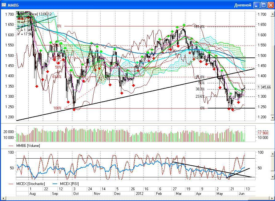The height and width of the screenshot is (201, 275).
Task: Click the left arrow of the horizontal scrollbar
Action: tap(3, 198)
